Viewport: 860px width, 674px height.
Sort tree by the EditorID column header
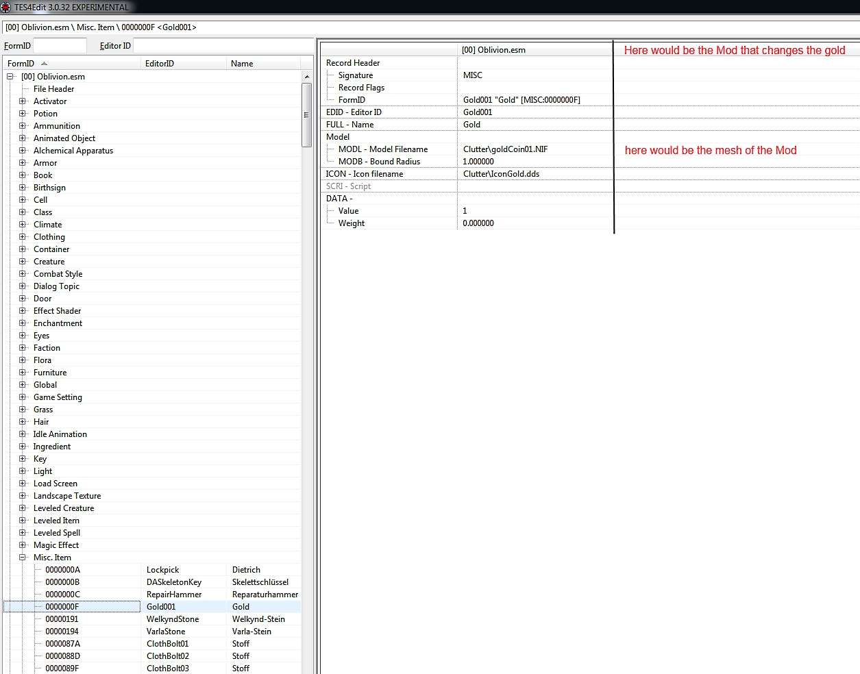[184, 64]
